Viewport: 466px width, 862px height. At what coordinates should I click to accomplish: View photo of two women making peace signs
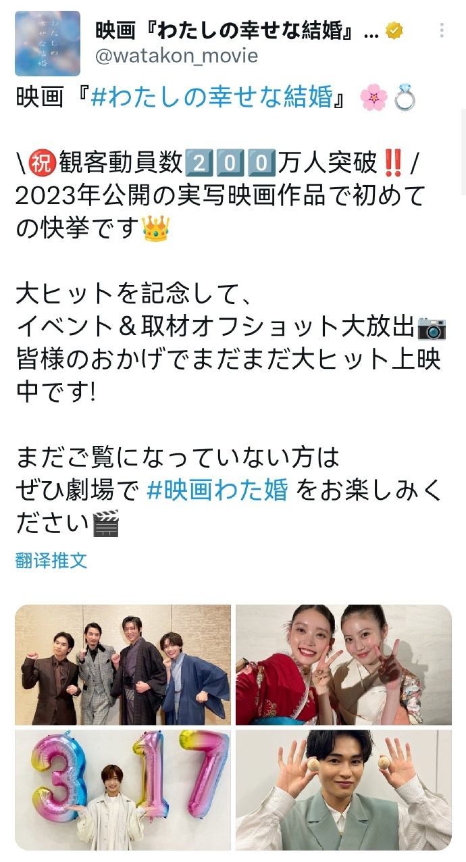(x=343, y=665)
